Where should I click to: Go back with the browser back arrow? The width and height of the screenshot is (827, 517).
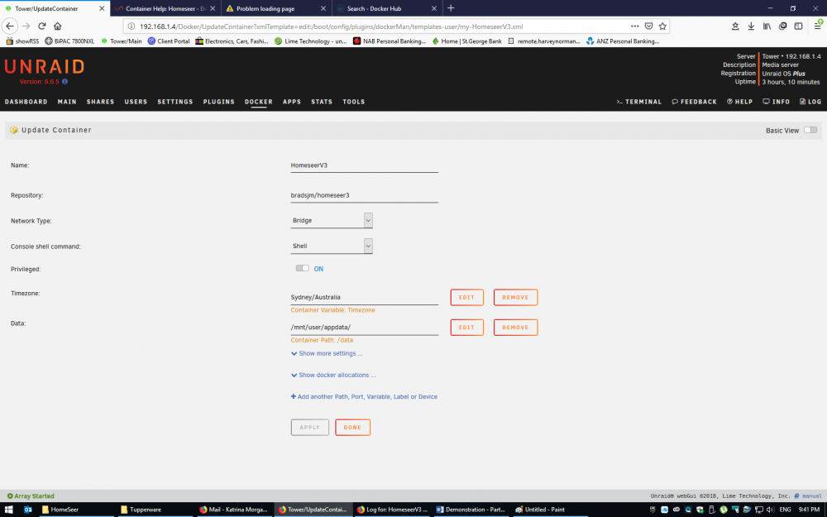pos(10,26)
